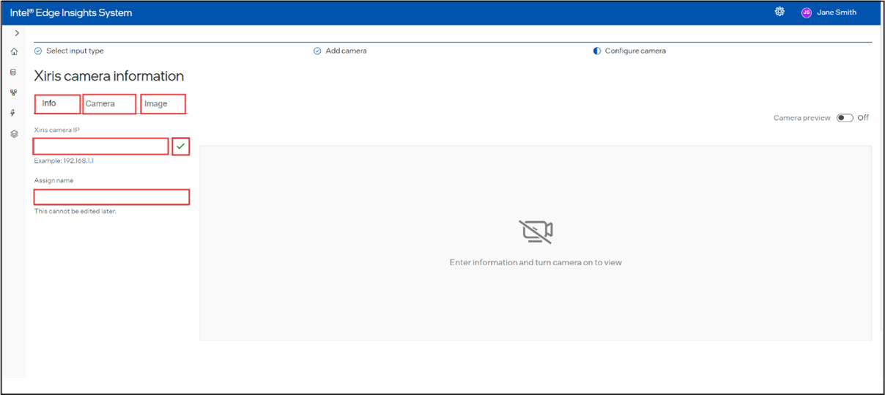Click the checkmark icon beside Select input type
Viewport: 885px width, 395px height.
click(38, 51)
